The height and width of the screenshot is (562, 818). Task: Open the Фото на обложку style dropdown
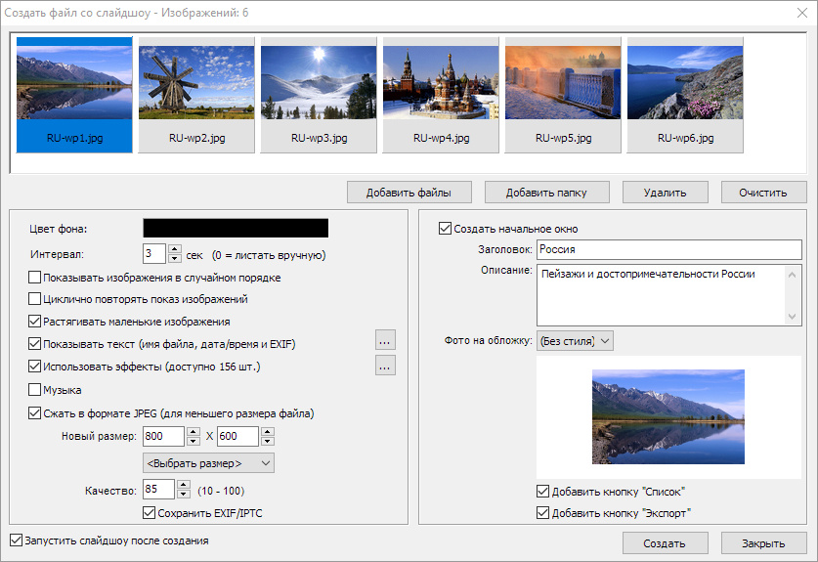click(x=575, y=341)
